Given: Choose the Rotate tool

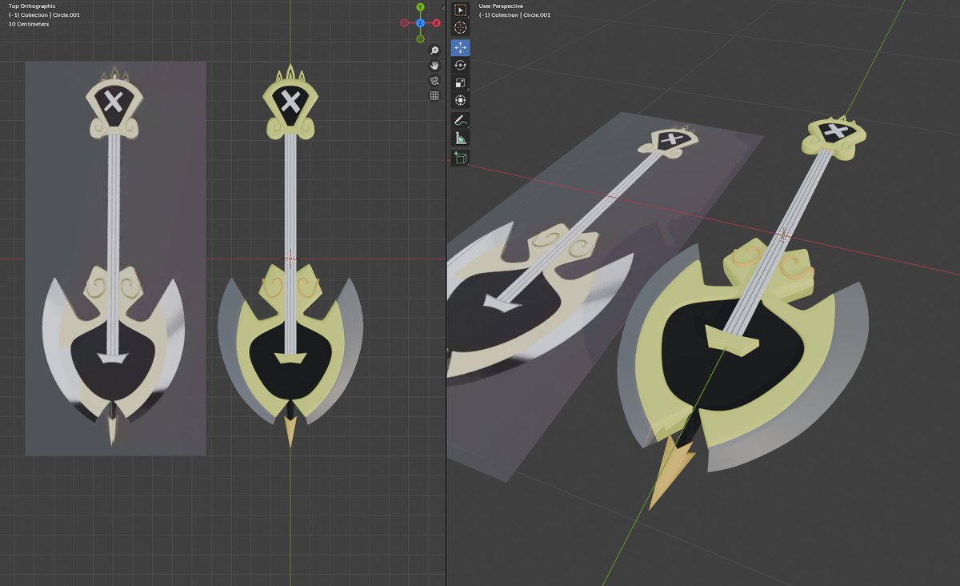Looking at the screenshot, I should (461, 66).
